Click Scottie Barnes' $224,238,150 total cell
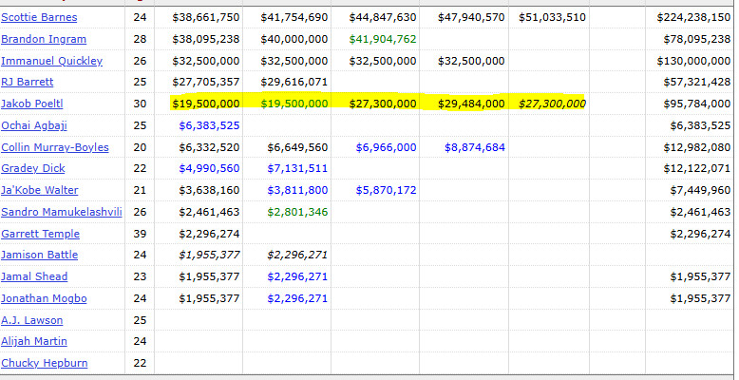 click(x=693, y=17)
